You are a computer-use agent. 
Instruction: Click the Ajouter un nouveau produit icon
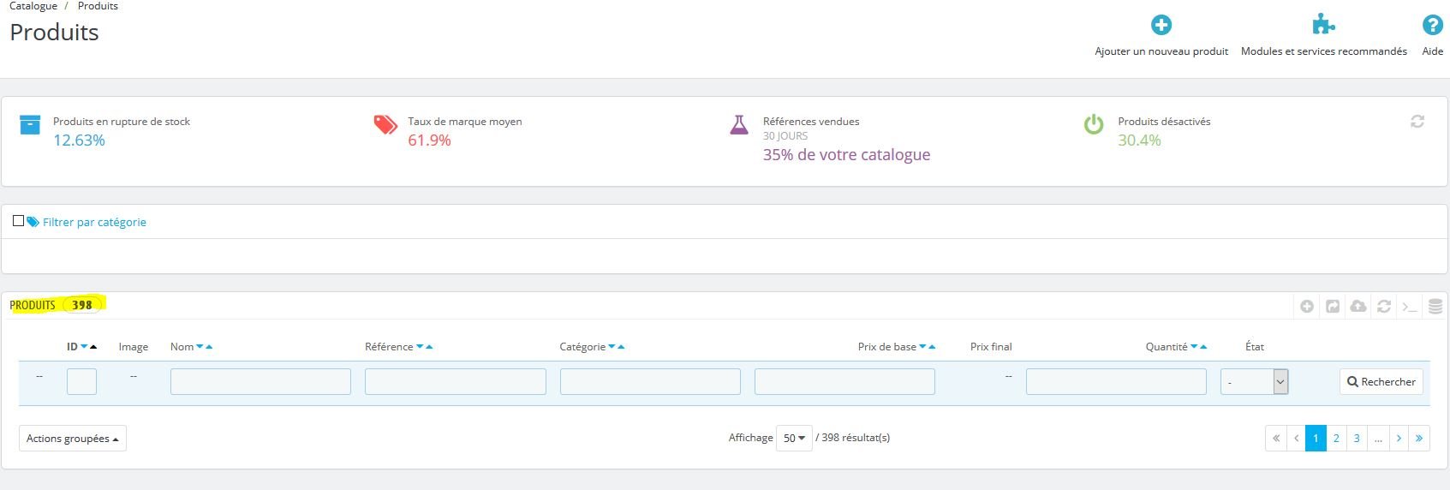(x=1161, y=25)
